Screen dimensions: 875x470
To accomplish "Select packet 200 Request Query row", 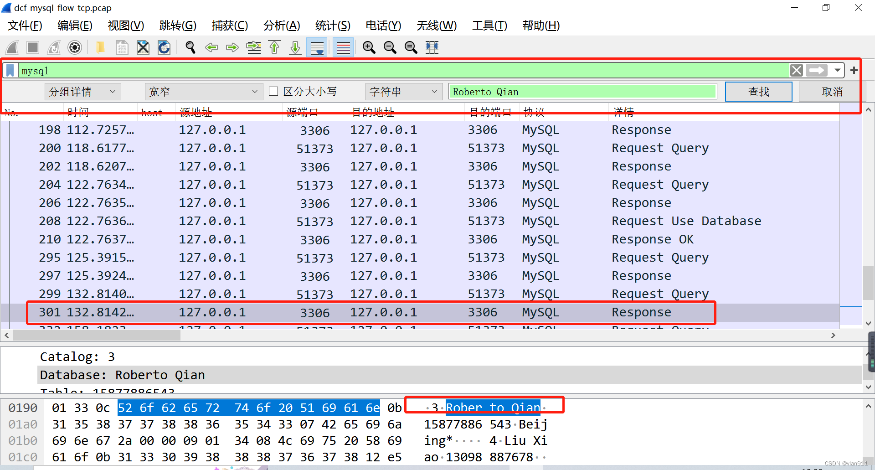I will [420, 148].
